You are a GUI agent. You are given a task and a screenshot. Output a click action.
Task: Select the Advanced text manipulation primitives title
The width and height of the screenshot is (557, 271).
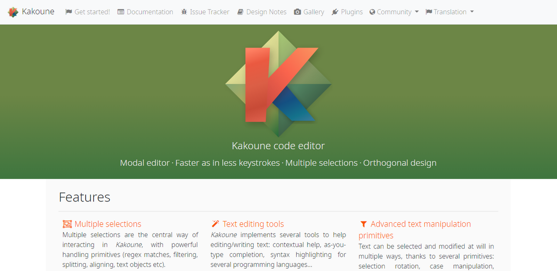pyautogui.click(x=415, y=230)
